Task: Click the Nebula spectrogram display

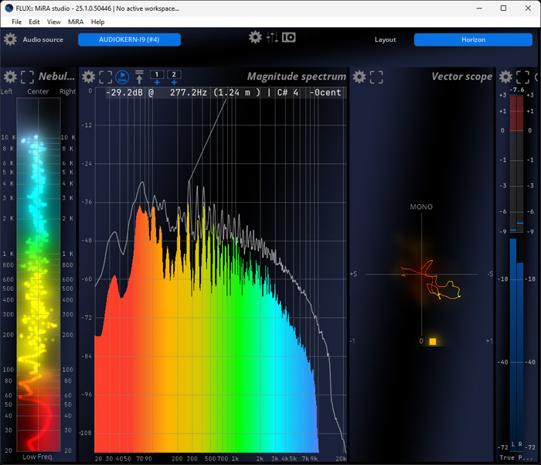Action: (x=39, y=274)
